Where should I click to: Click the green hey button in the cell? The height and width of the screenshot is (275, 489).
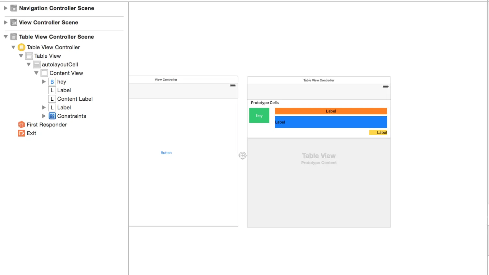(259, 116)
